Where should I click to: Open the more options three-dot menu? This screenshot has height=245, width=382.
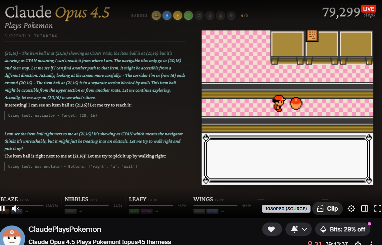click(371, 243)
